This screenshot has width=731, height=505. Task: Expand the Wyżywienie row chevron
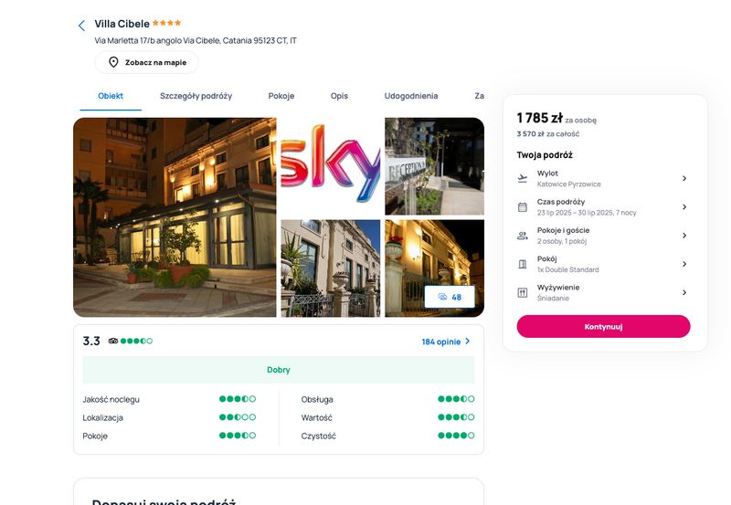coord(684,292)
